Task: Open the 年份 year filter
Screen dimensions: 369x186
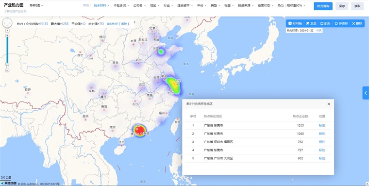Action: pyautogui.click(x=201, y=5)
